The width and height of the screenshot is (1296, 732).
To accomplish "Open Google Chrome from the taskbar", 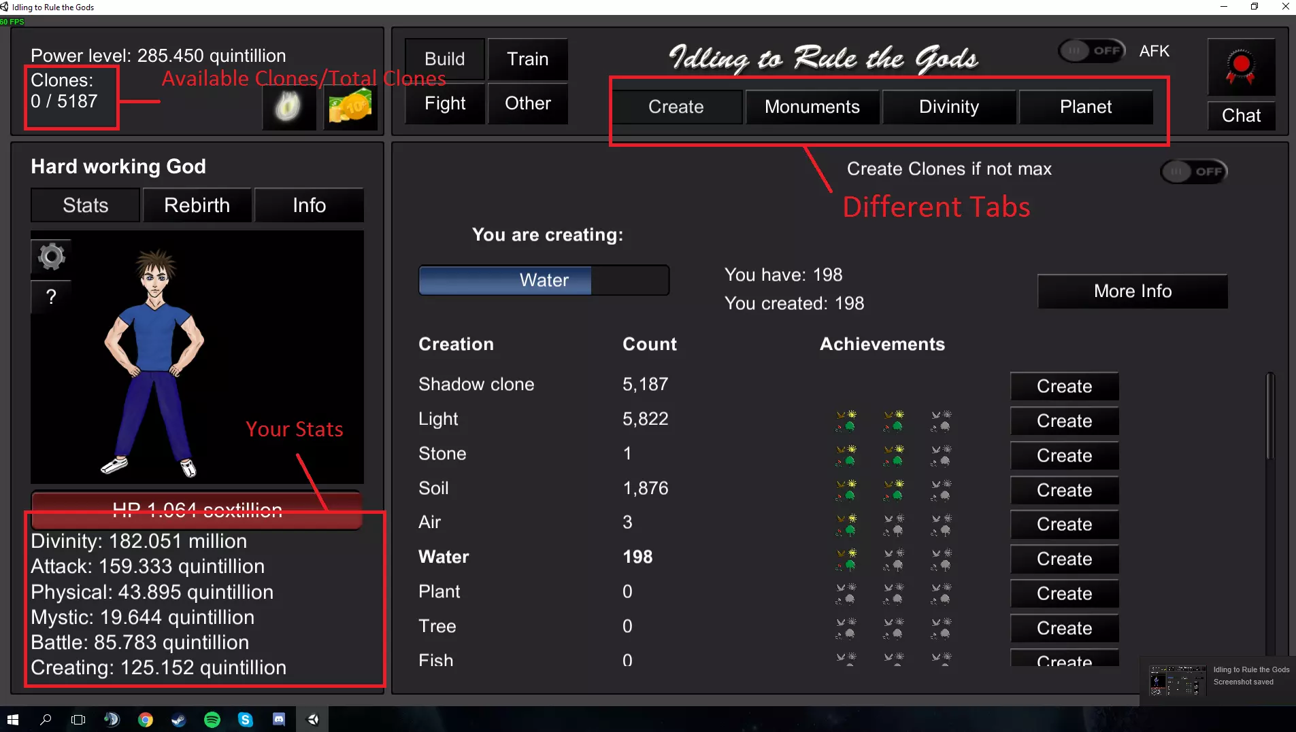I will click(x=146, y=720).
